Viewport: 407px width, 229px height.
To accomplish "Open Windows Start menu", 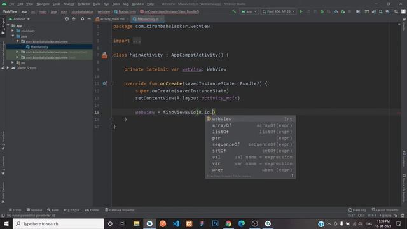I will 6,223.
